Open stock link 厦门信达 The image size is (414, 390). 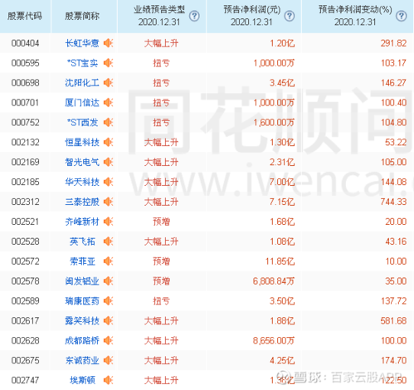(x=82, y=103)
